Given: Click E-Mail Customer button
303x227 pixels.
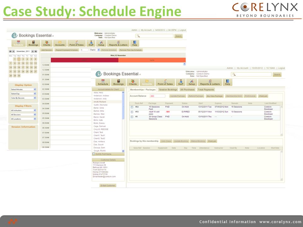Looking at the screenshot, I should (108, 185).
